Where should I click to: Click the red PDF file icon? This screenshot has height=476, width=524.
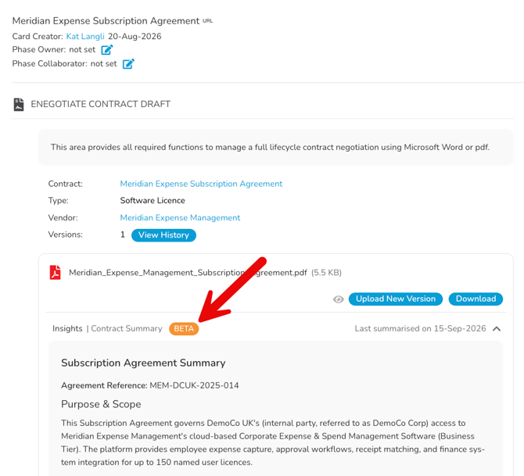point(56,272)
